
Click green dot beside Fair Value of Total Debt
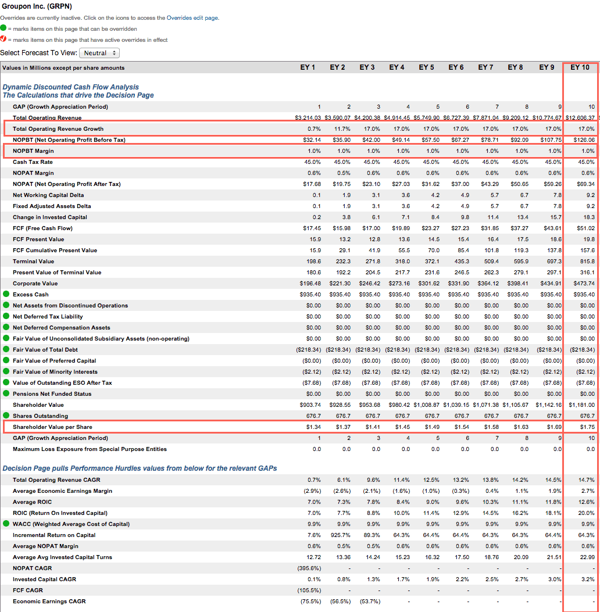(x=6, y=349)
